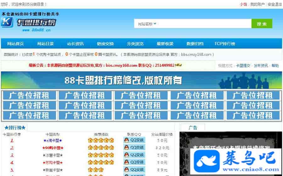Click the 安全退出 logout link
Image resolution: width=283 pixels, height=176 pixels.
click(275, 4)
